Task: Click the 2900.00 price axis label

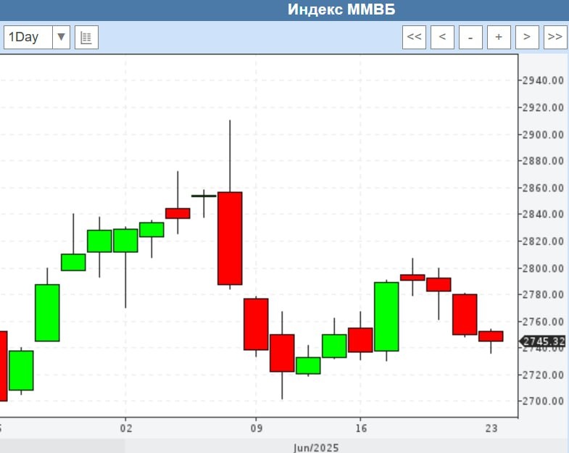Action: pyautogui.click(x=543, y=135)
